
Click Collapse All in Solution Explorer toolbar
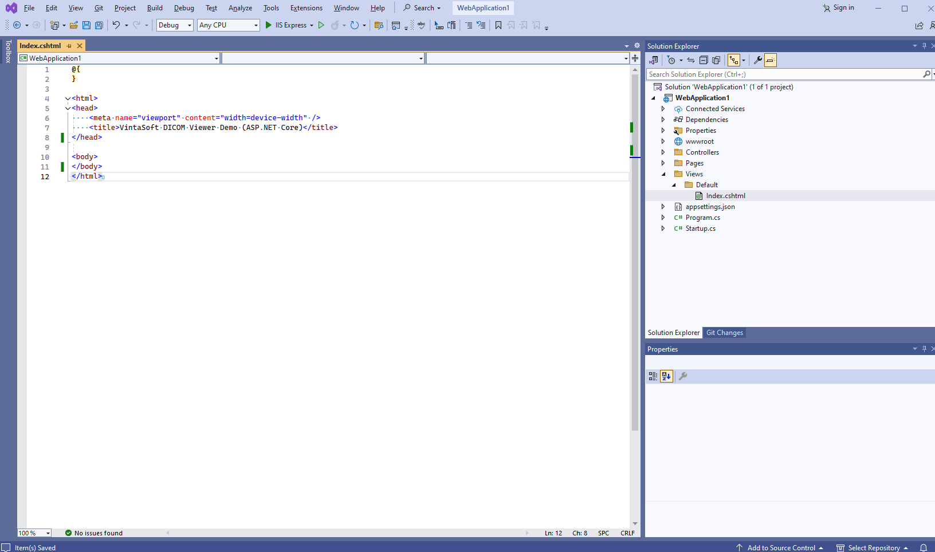coord(704,60)
